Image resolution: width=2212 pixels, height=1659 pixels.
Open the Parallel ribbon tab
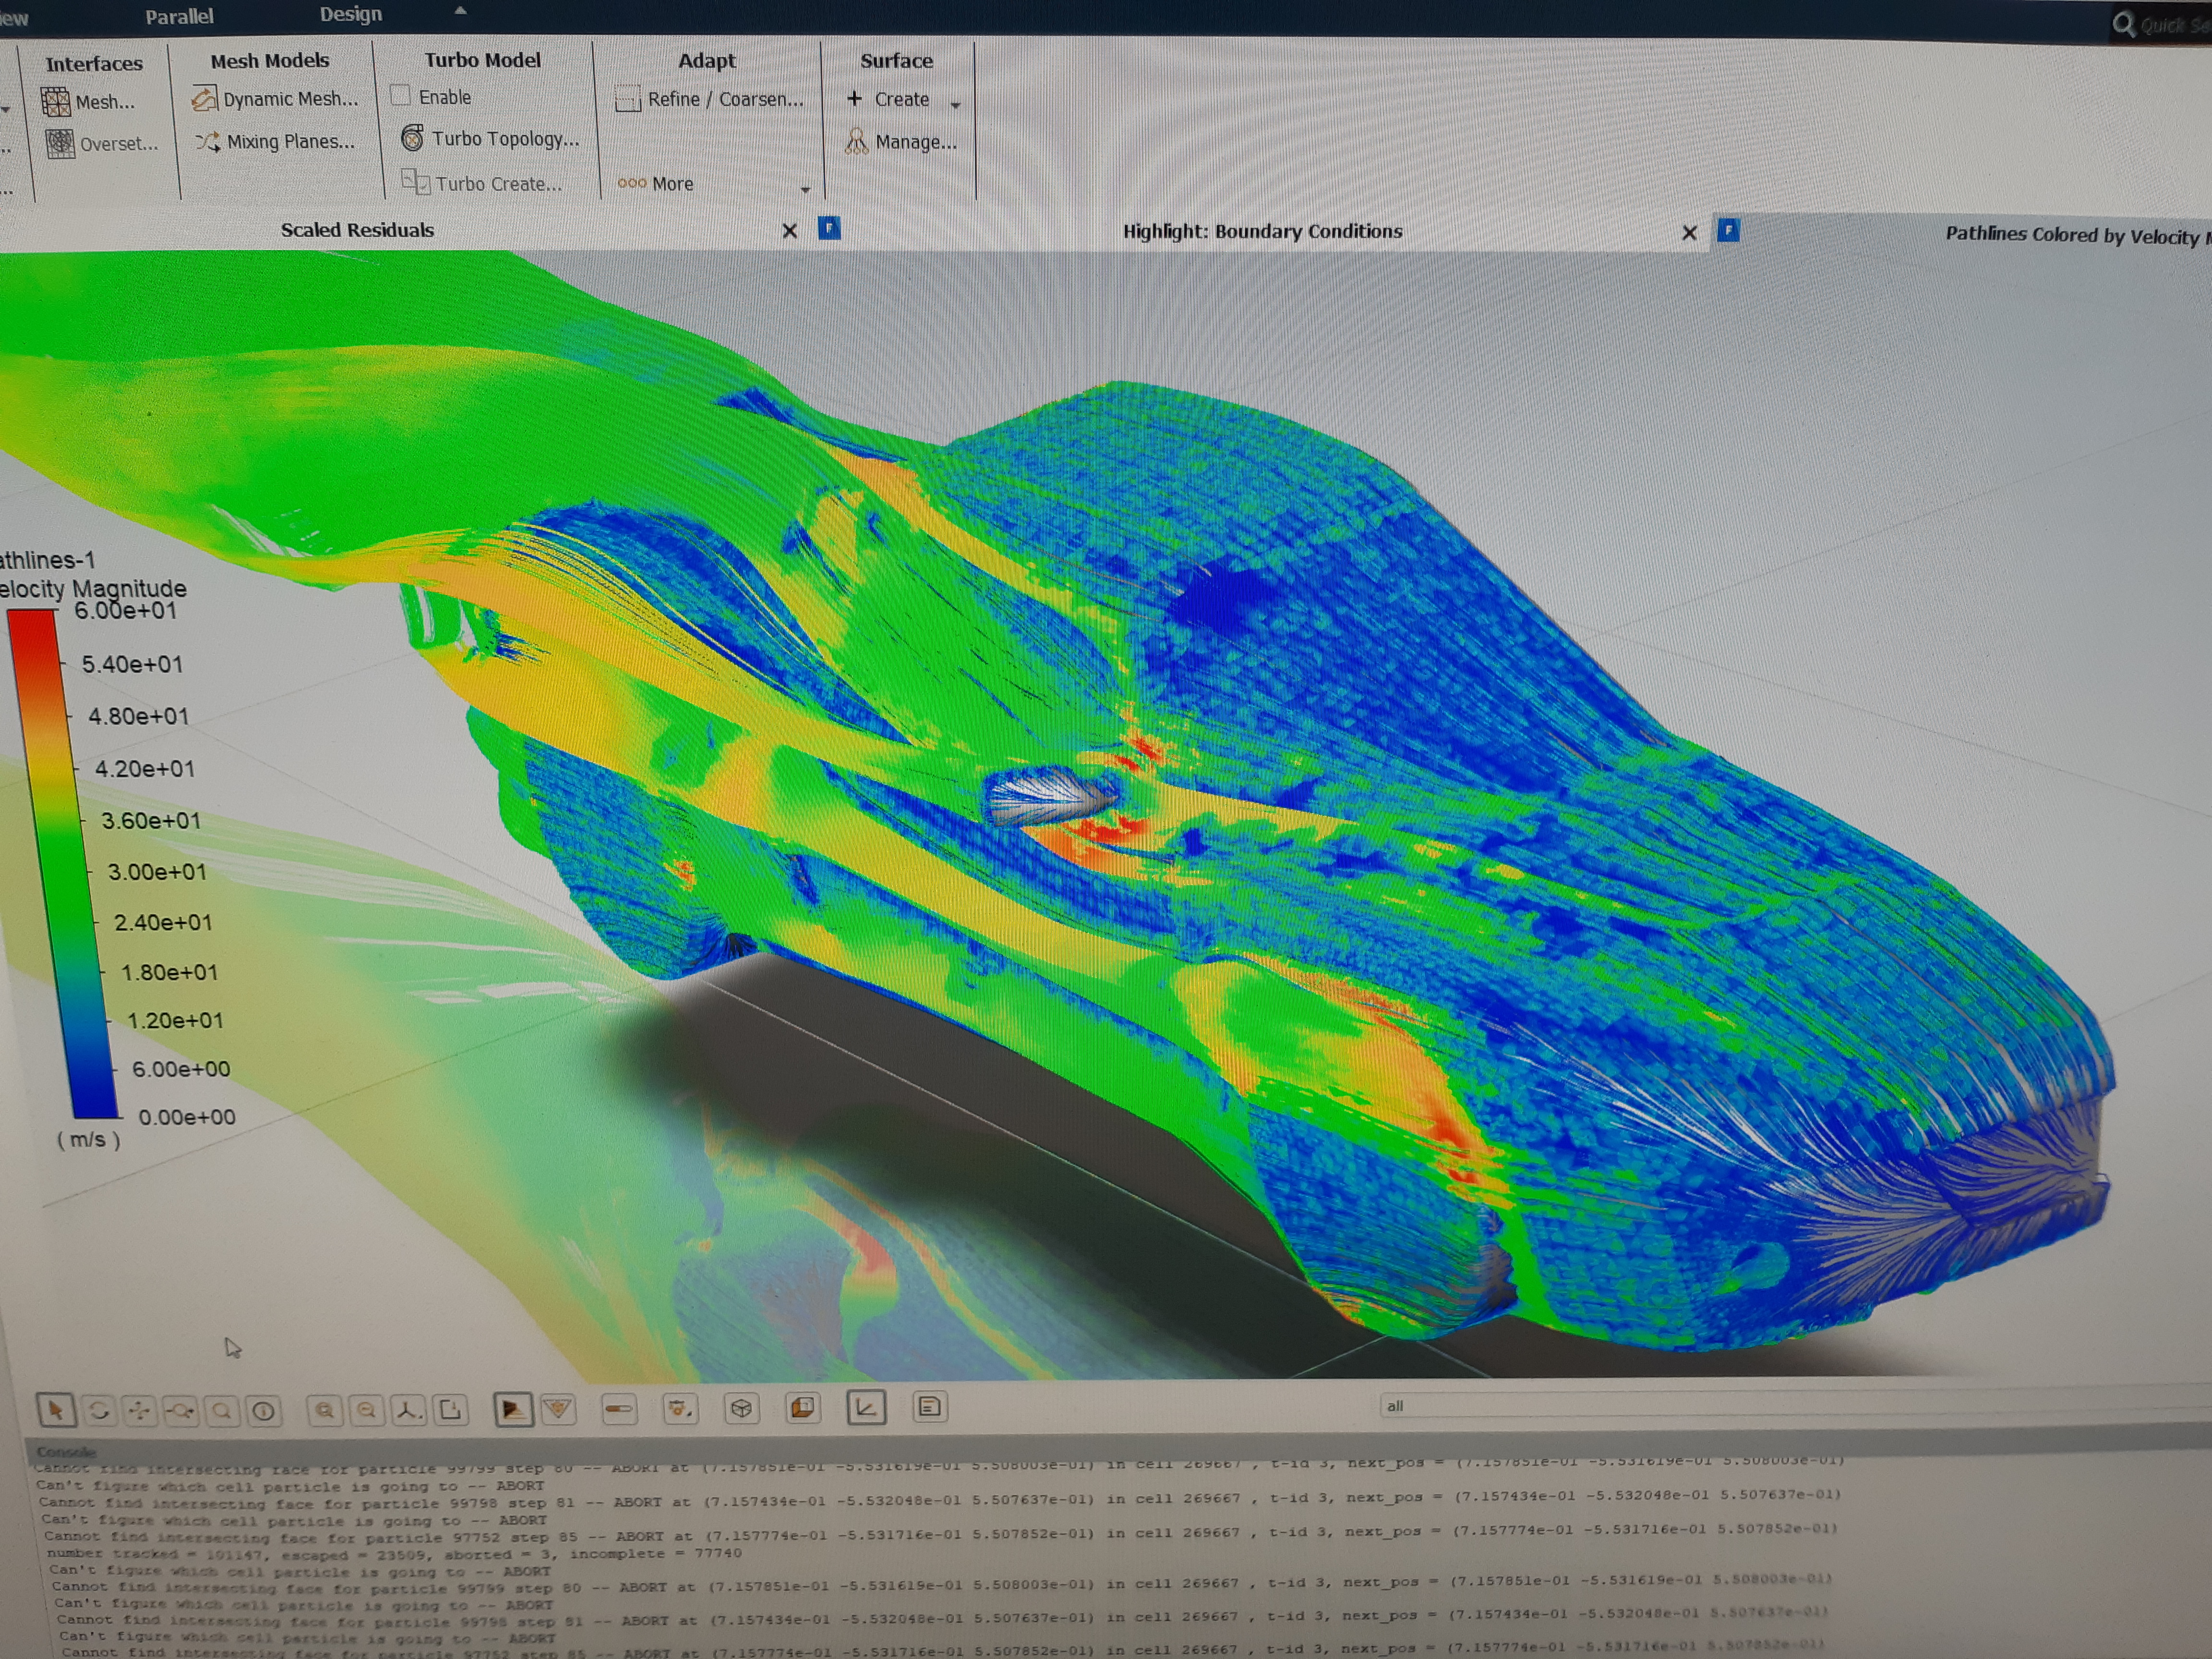(x=179, y=16)
